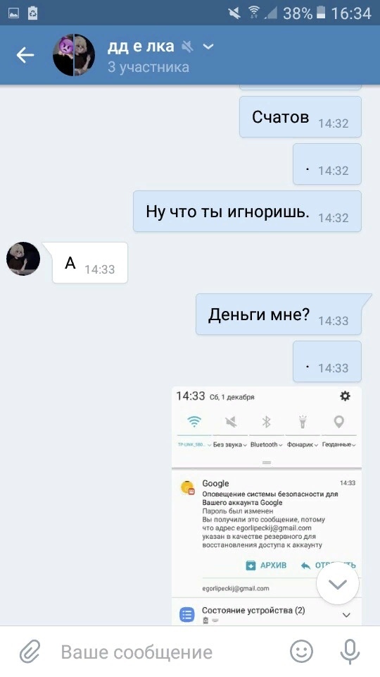Screen dimensions: 380x677
Task: Click the 'АРХИВ' archive action
Action: [x=266, y=565]
